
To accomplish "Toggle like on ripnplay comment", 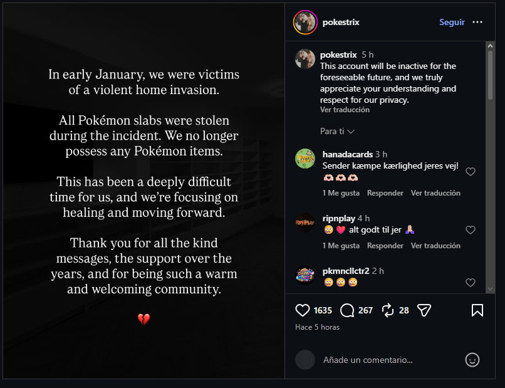I will (471, 230).
